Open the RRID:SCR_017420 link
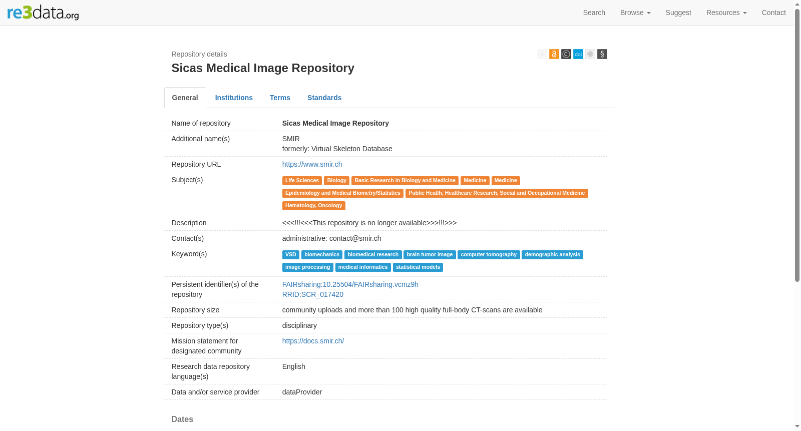 pos(313,294)
